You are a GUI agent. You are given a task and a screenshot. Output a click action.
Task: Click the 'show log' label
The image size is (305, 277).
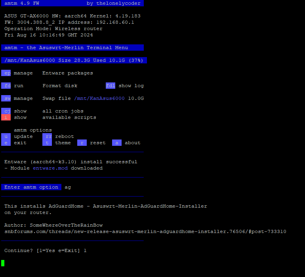coord(131,86)
